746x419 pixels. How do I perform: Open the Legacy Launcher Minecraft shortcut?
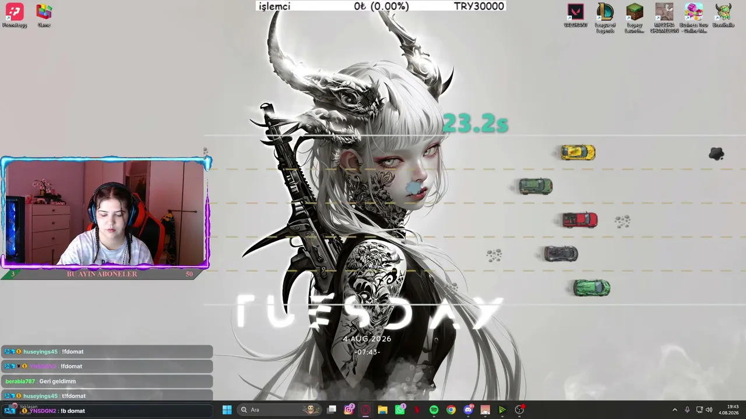pos(635,18)
